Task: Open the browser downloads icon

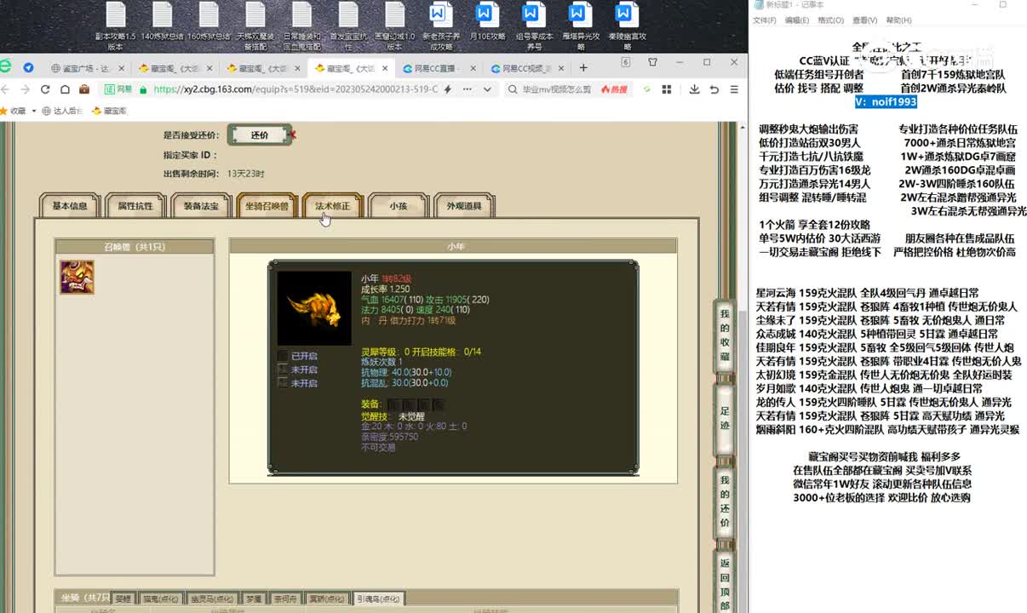Action: coord(695,89)
